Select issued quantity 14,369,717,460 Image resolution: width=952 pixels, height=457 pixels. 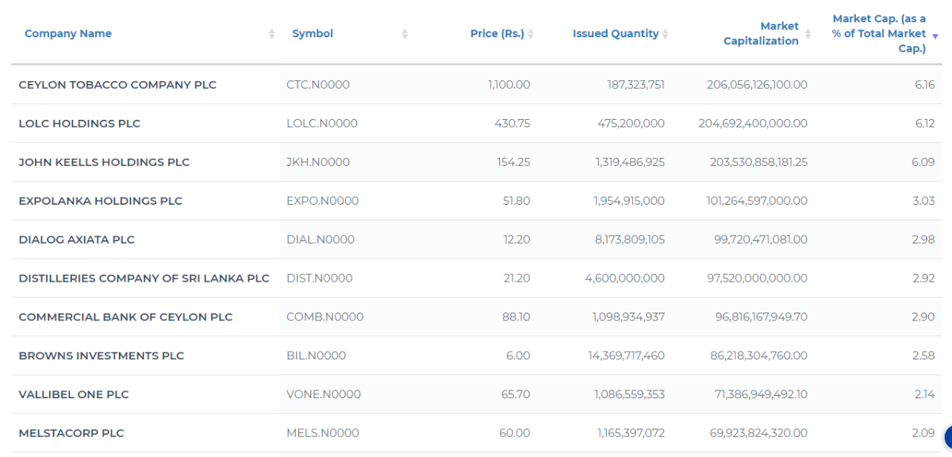[x=627, y=356]
